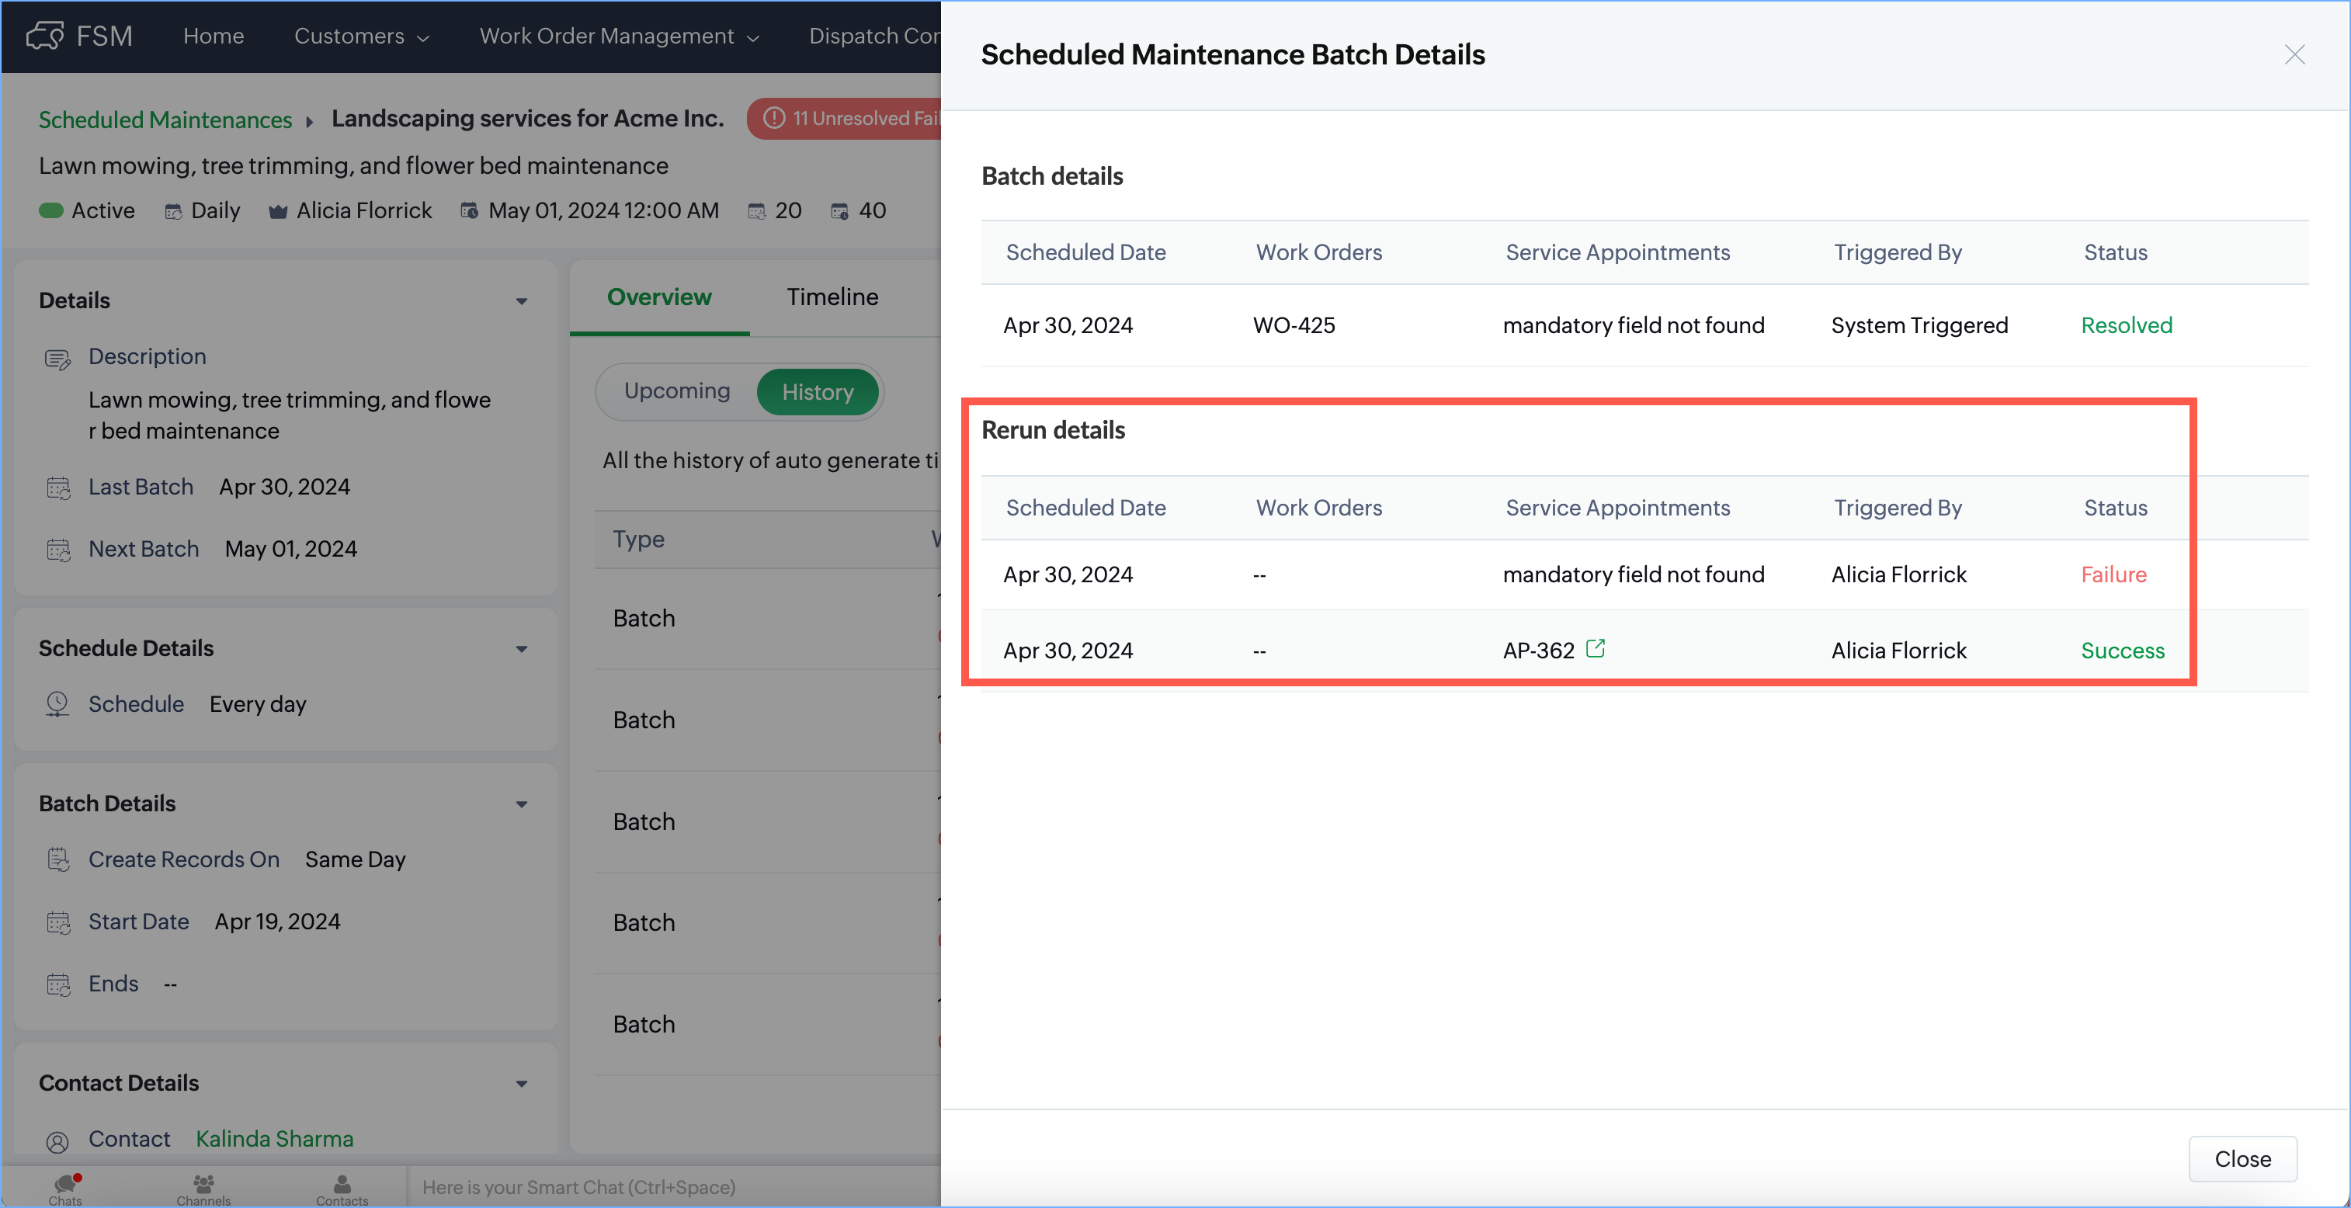Collapse the Details section
Viewport: 2351px width, 1208px height.
(x=522, y=301)
